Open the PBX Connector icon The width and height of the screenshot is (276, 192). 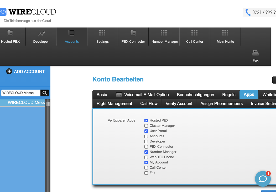pyautogui.click(x=133, y=33)
